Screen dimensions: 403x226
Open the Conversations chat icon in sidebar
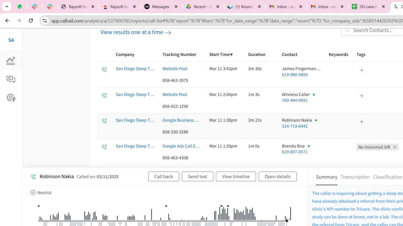pyautogui.click(x=11, y=79)
